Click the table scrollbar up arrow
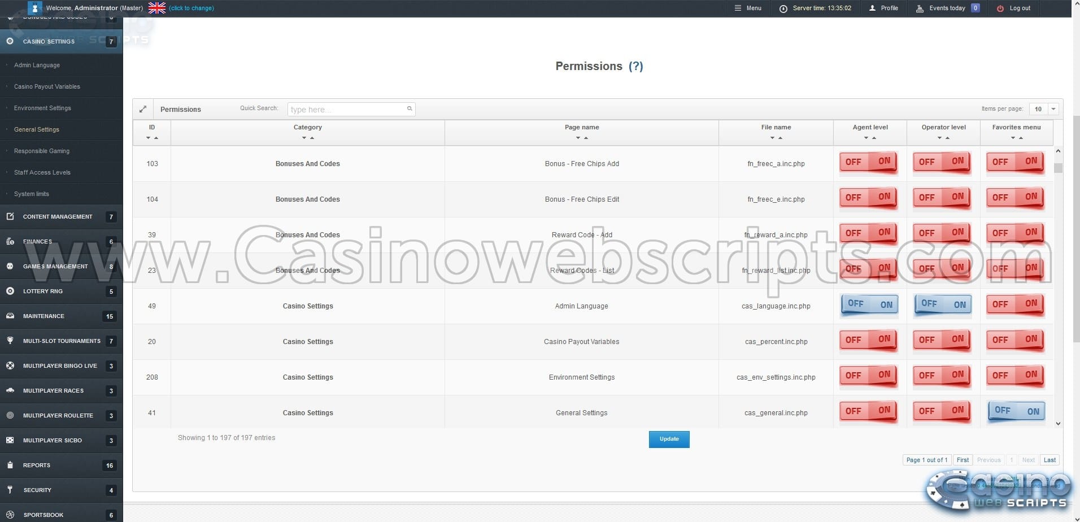This screenshot has height=522, width=1080. coord(1058,151)
